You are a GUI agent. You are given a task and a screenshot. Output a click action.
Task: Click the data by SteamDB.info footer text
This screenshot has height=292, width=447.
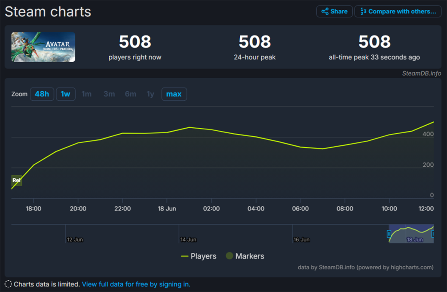click(x=365, y=267)
